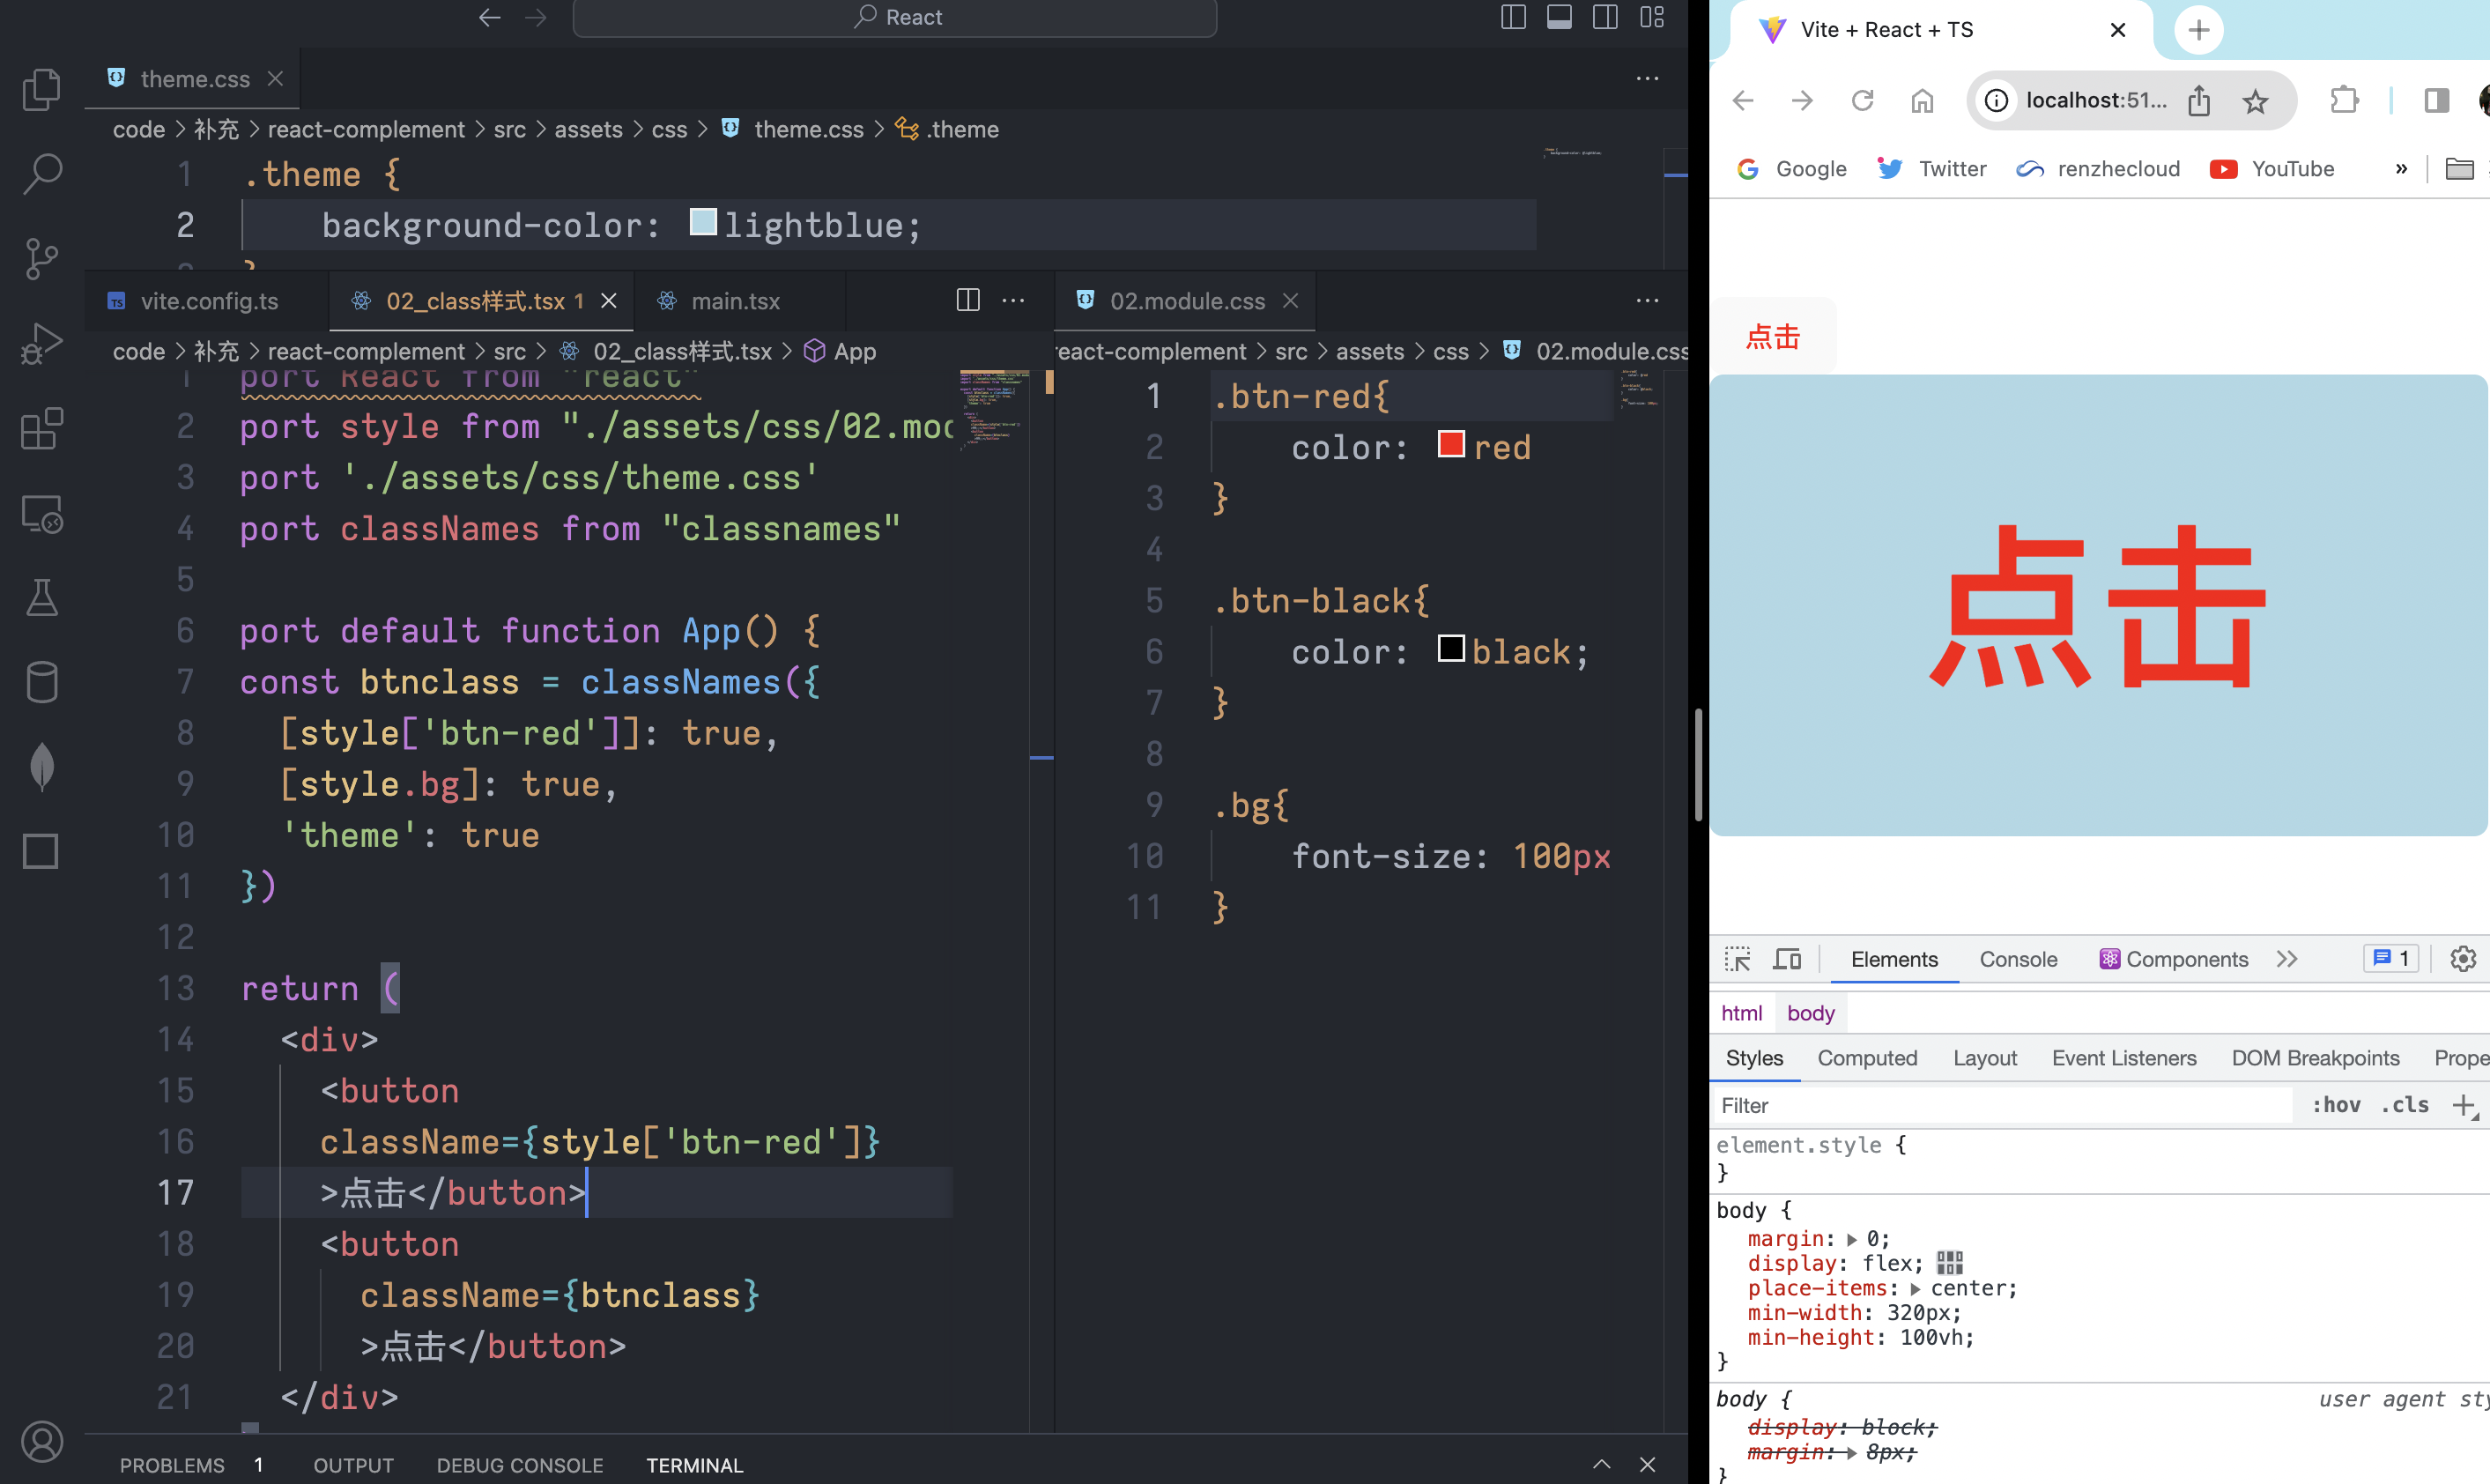Open DevTools settings gear
2490x1484 pixels.
pyautogui.click(x=2463, y=959)
